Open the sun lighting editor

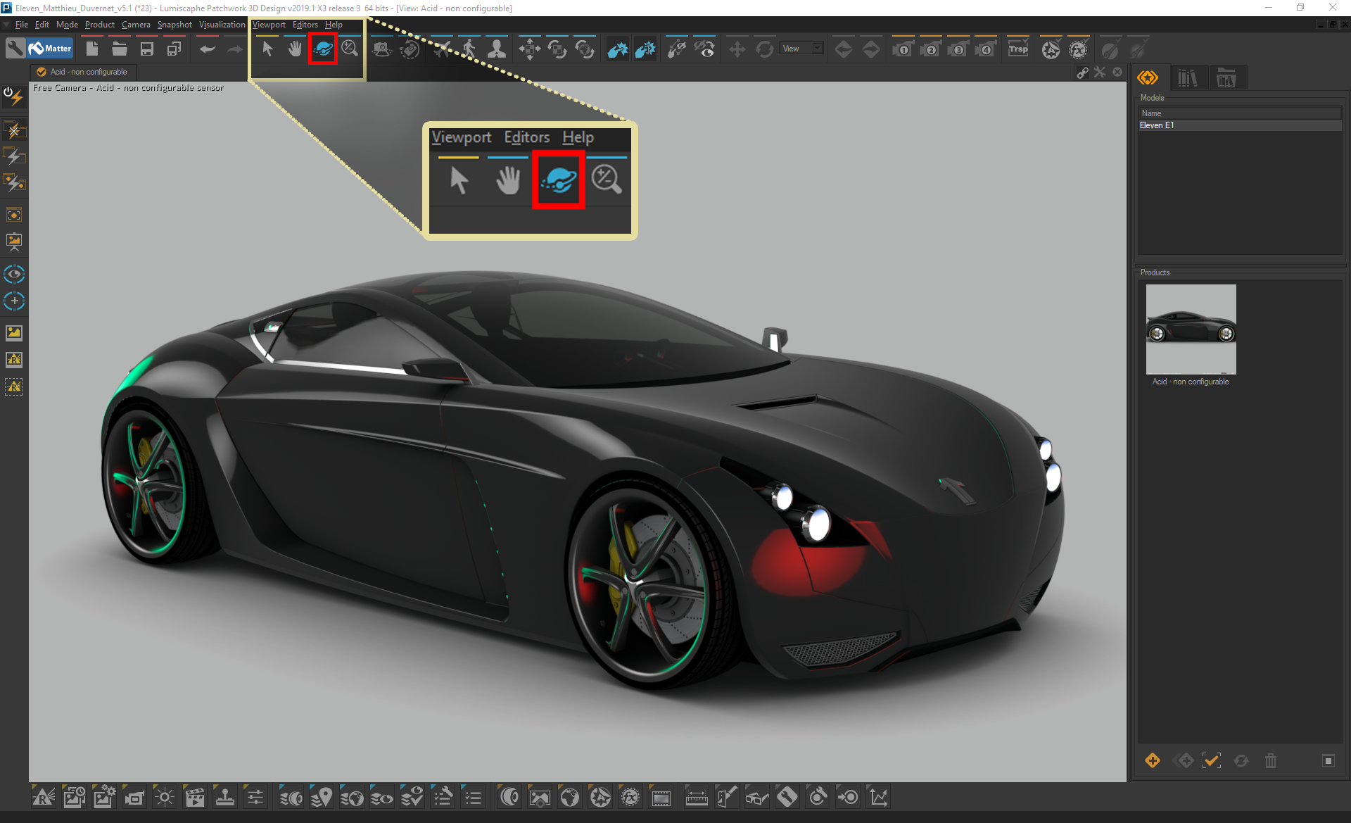click(x=164, y=797)
